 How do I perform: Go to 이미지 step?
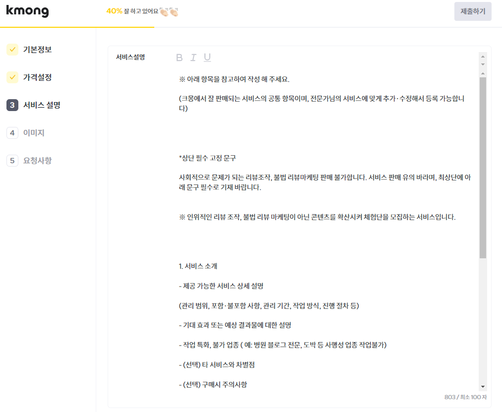34,133
